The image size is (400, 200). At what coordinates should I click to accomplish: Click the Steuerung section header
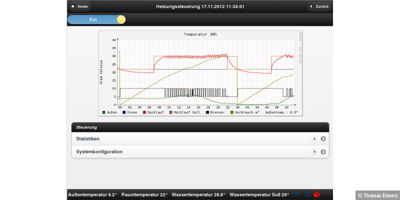coord(200,127)
